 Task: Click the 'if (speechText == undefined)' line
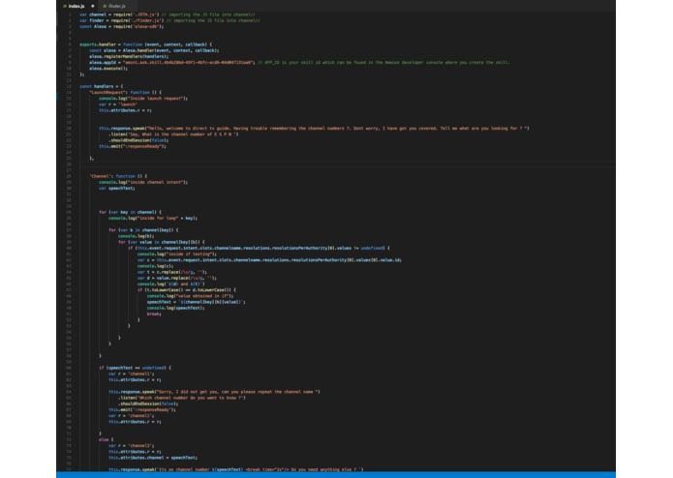pos(135,368)
